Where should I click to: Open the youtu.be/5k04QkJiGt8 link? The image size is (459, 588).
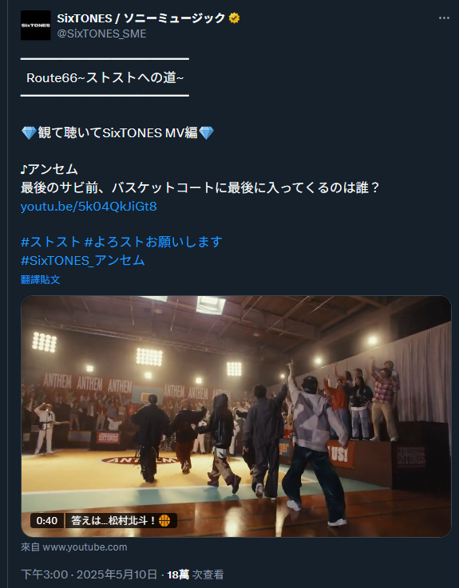click(x=89, y=207)
